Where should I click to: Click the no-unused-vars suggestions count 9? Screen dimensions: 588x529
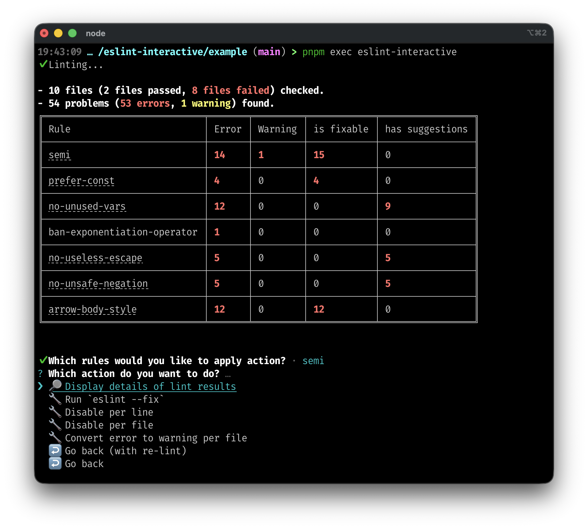[388, 206]
